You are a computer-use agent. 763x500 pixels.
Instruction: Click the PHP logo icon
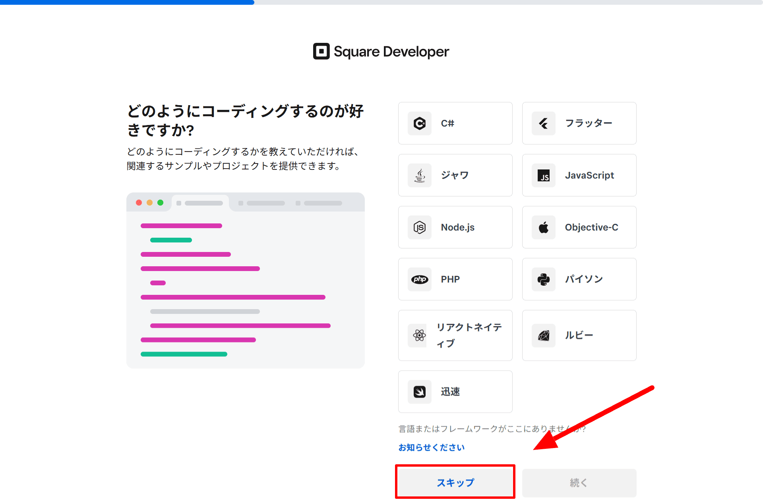pyautogui.click(x=420, y=279)
